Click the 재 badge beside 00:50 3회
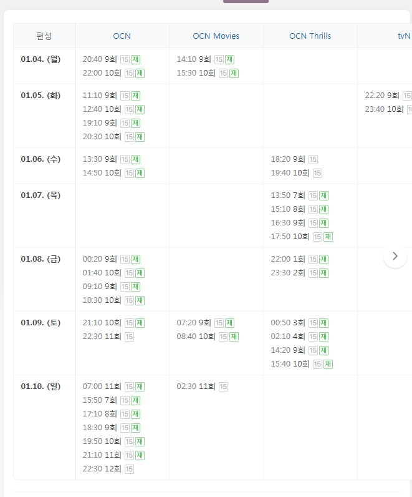The image size is (412, 497). point(323,323)
